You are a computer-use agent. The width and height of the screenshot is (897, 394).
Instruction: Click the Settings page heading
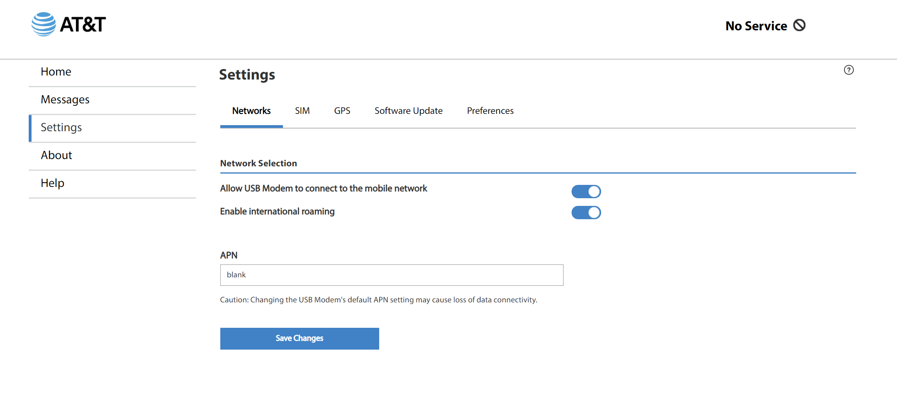tap(247, 75)
